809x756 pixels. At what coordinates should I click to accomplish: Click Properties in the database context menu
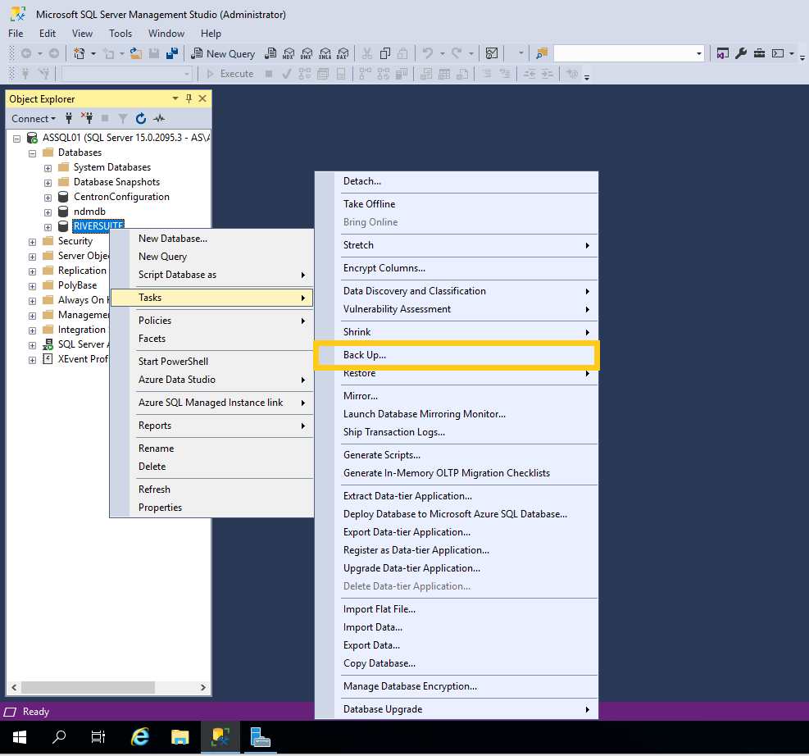pyautogui.click(x=160, y=508)
